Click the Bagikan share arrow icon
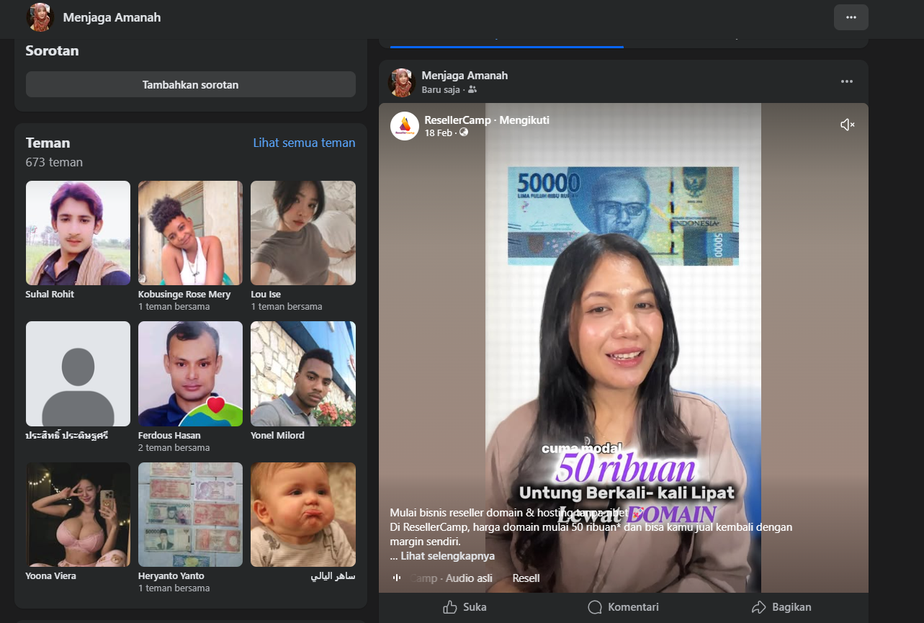924x623 pixels. pos(758,607)
